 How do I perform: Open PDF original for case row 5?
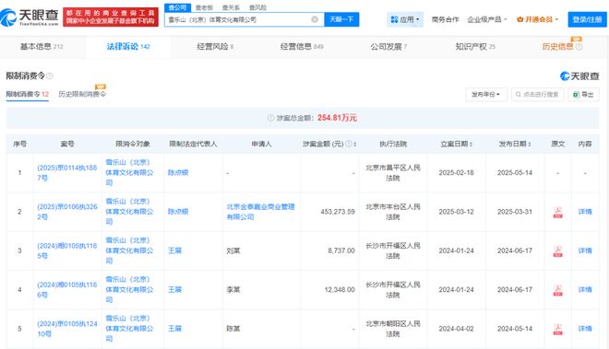(x=557, y=329)
